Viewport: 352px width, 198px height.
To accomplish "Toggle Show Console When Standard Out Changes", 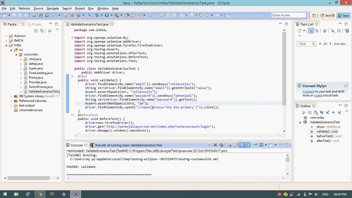I will coord(241,145).
